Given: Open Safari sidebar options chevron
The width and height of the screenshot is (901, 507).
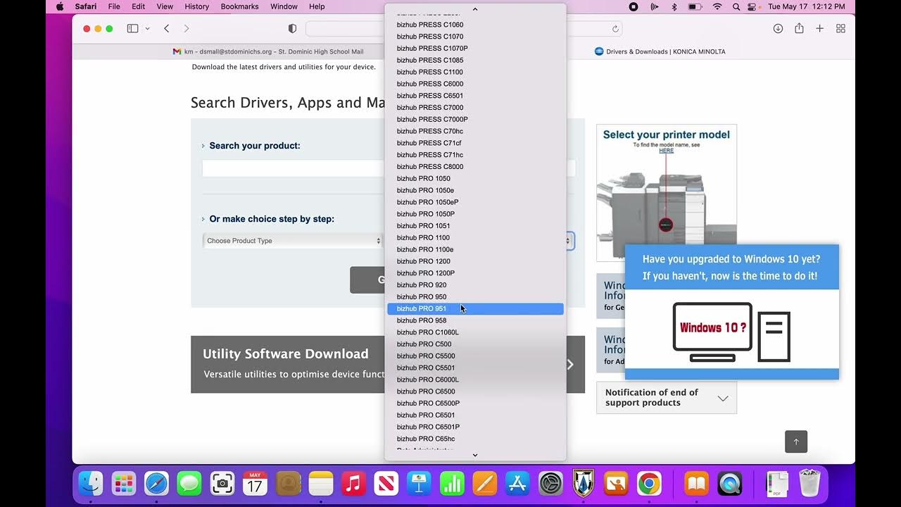Looking at the screenshot, I should pos(147,28).
